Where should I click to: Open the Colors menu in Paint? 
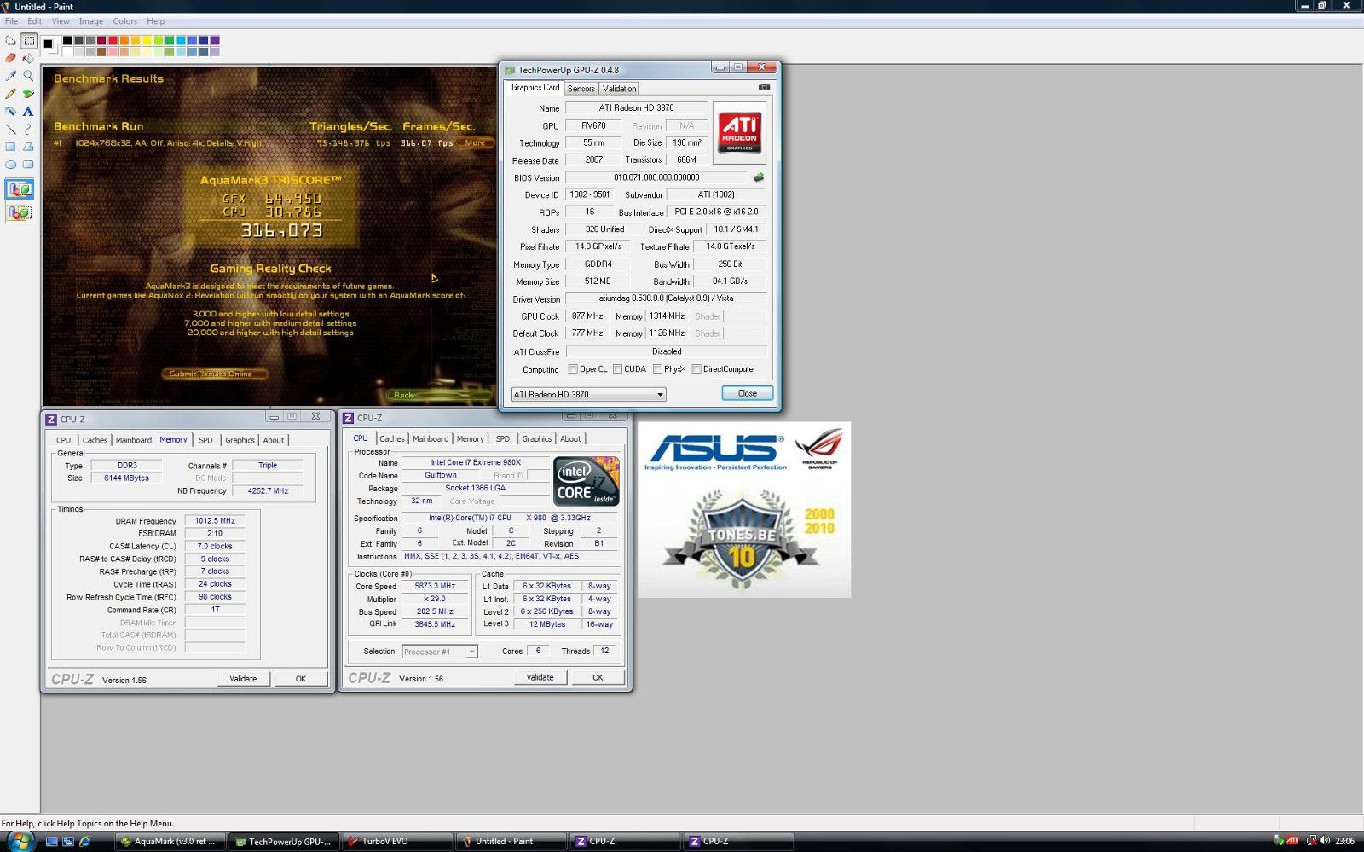125,21
